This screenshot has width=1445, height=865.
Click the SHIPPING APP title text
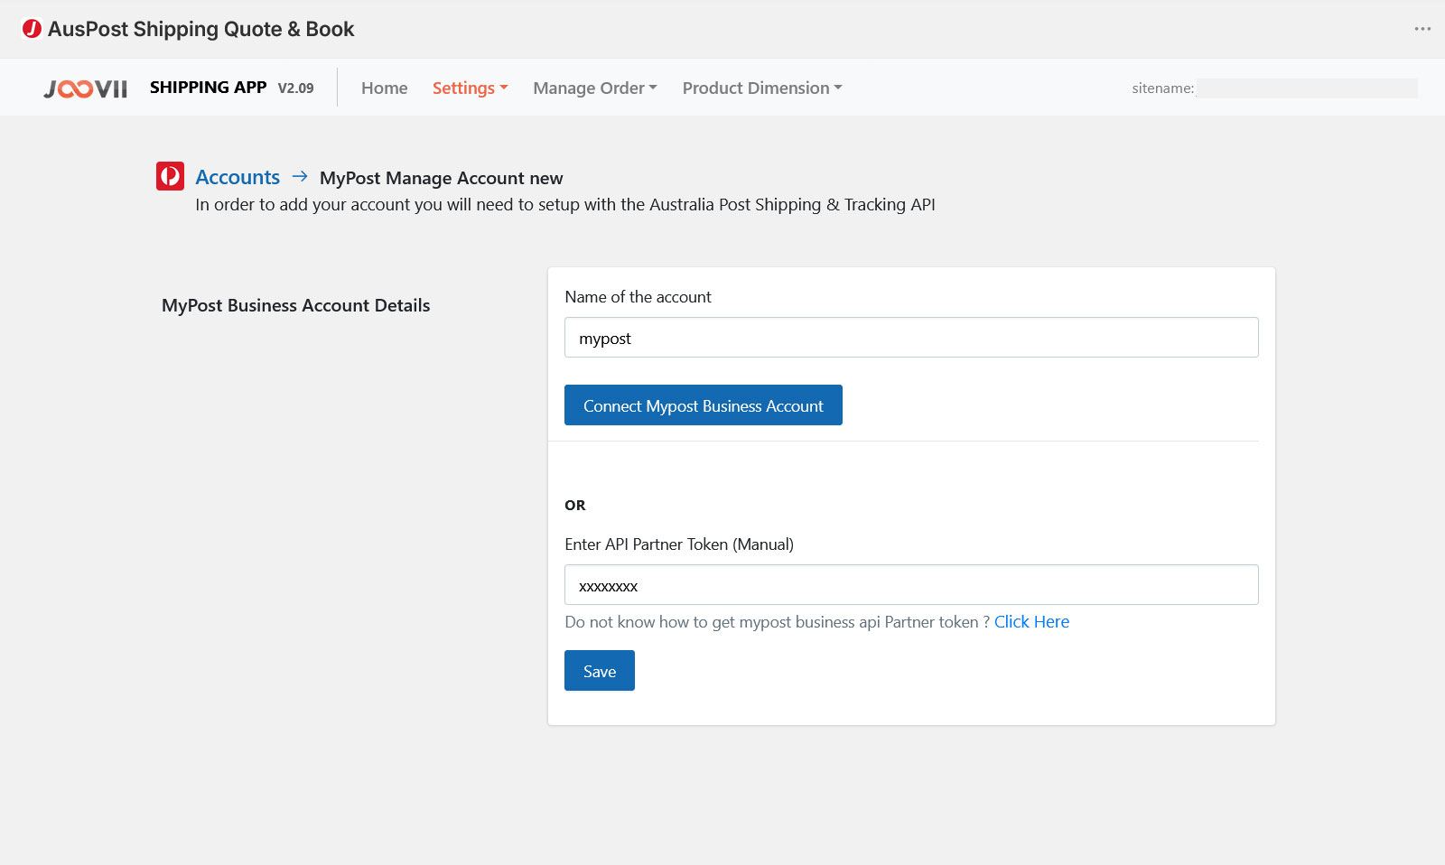pos(208,88)
